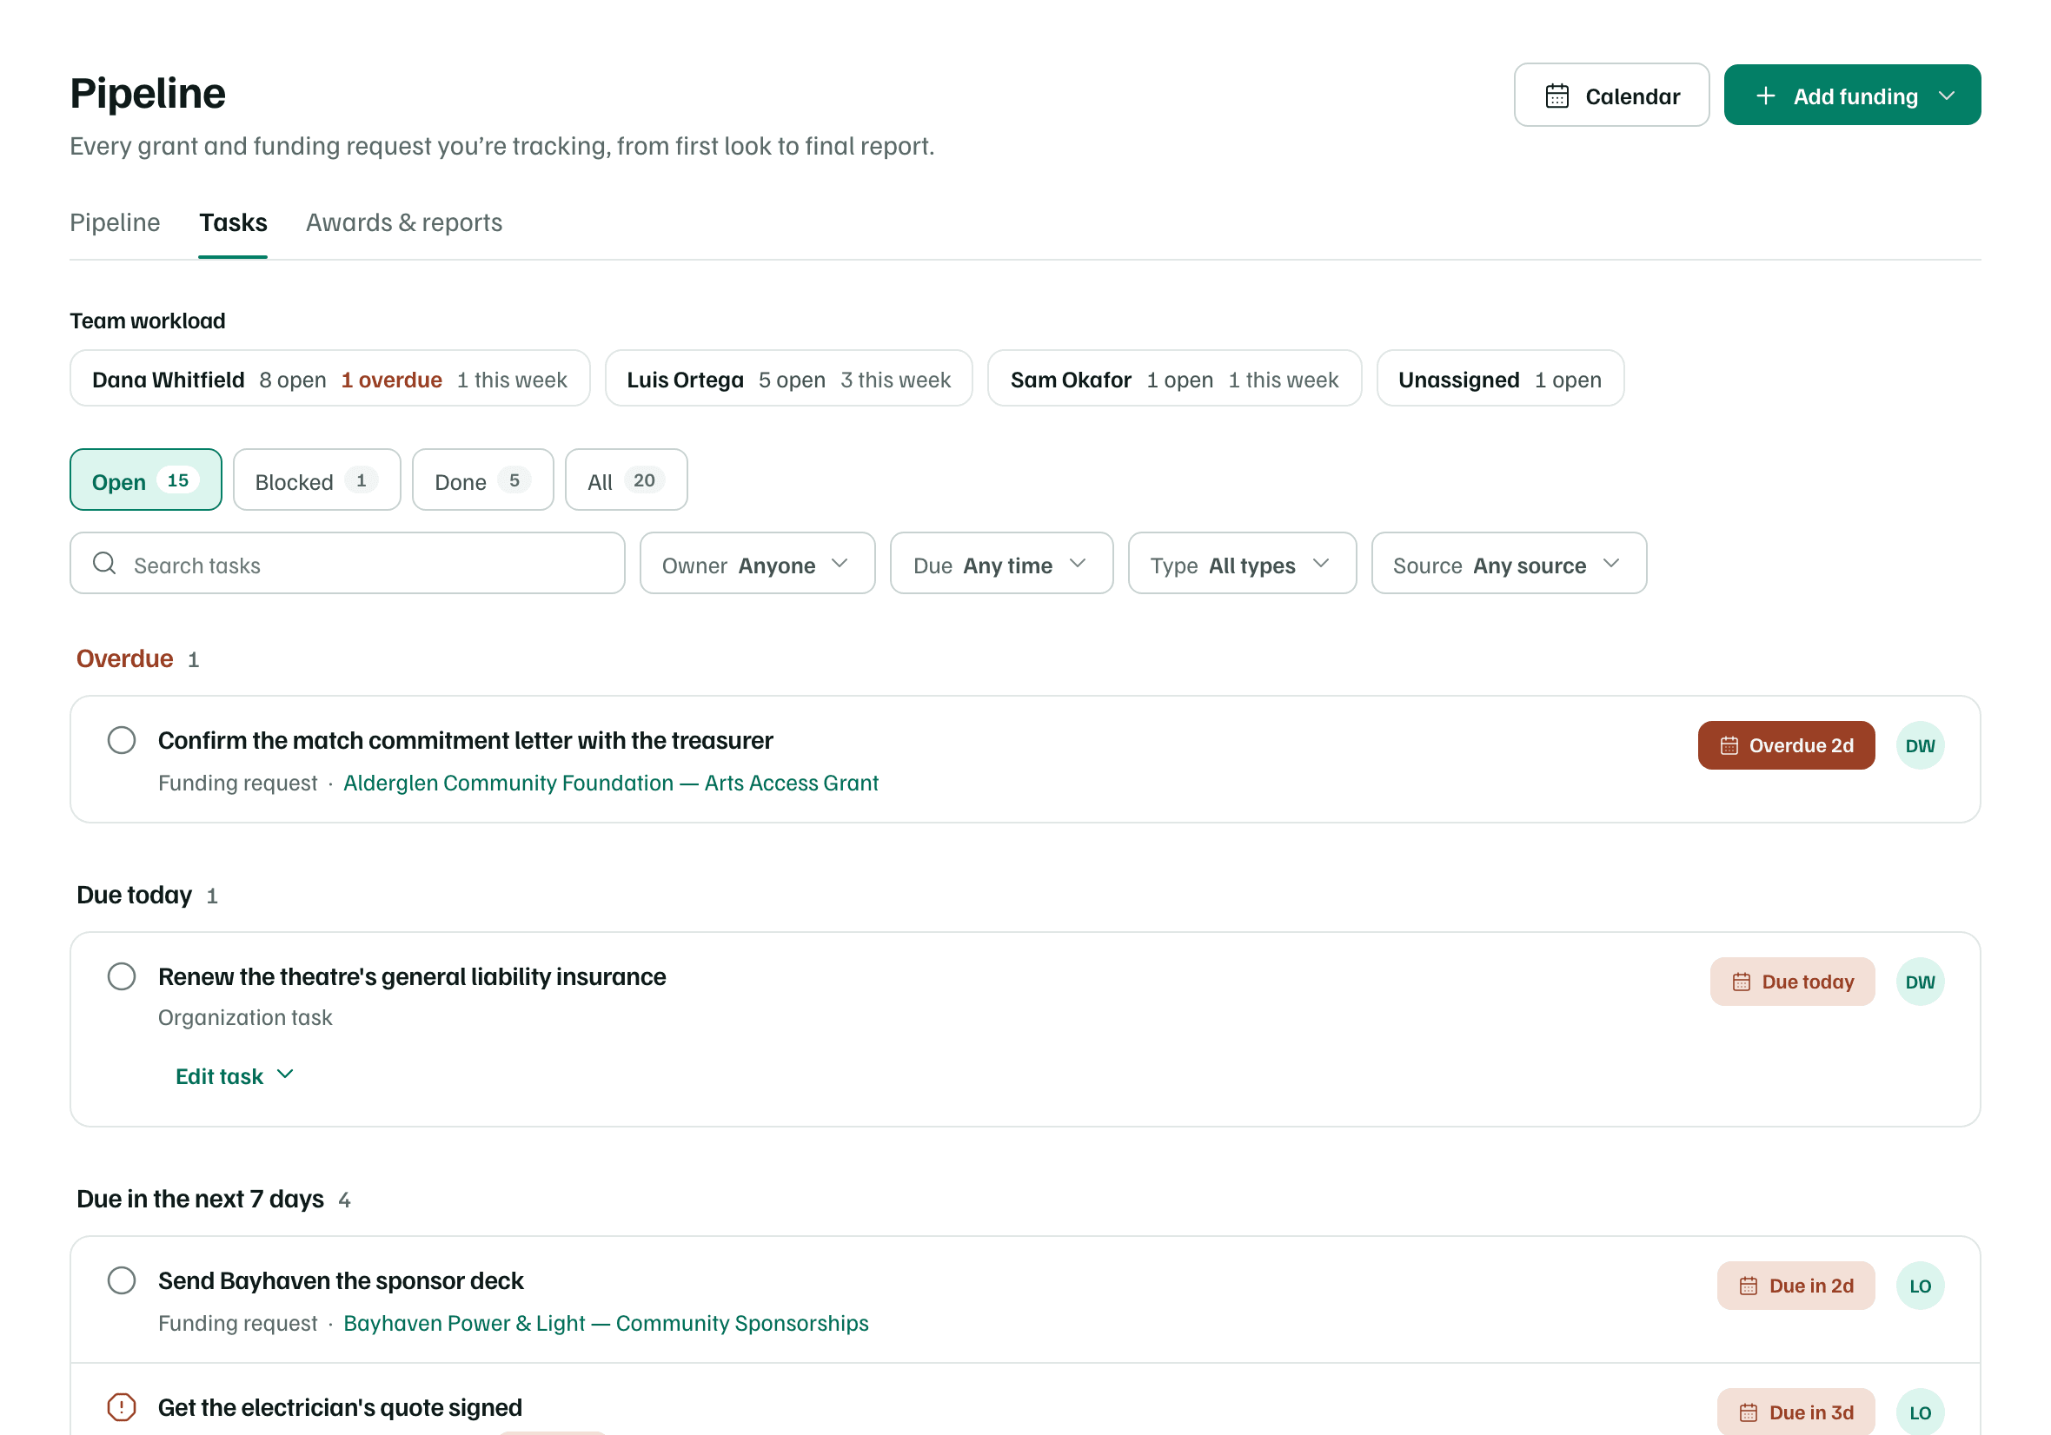
Task: Open the Confirm match commitment letter task title
Action: [x=466, y=740]
